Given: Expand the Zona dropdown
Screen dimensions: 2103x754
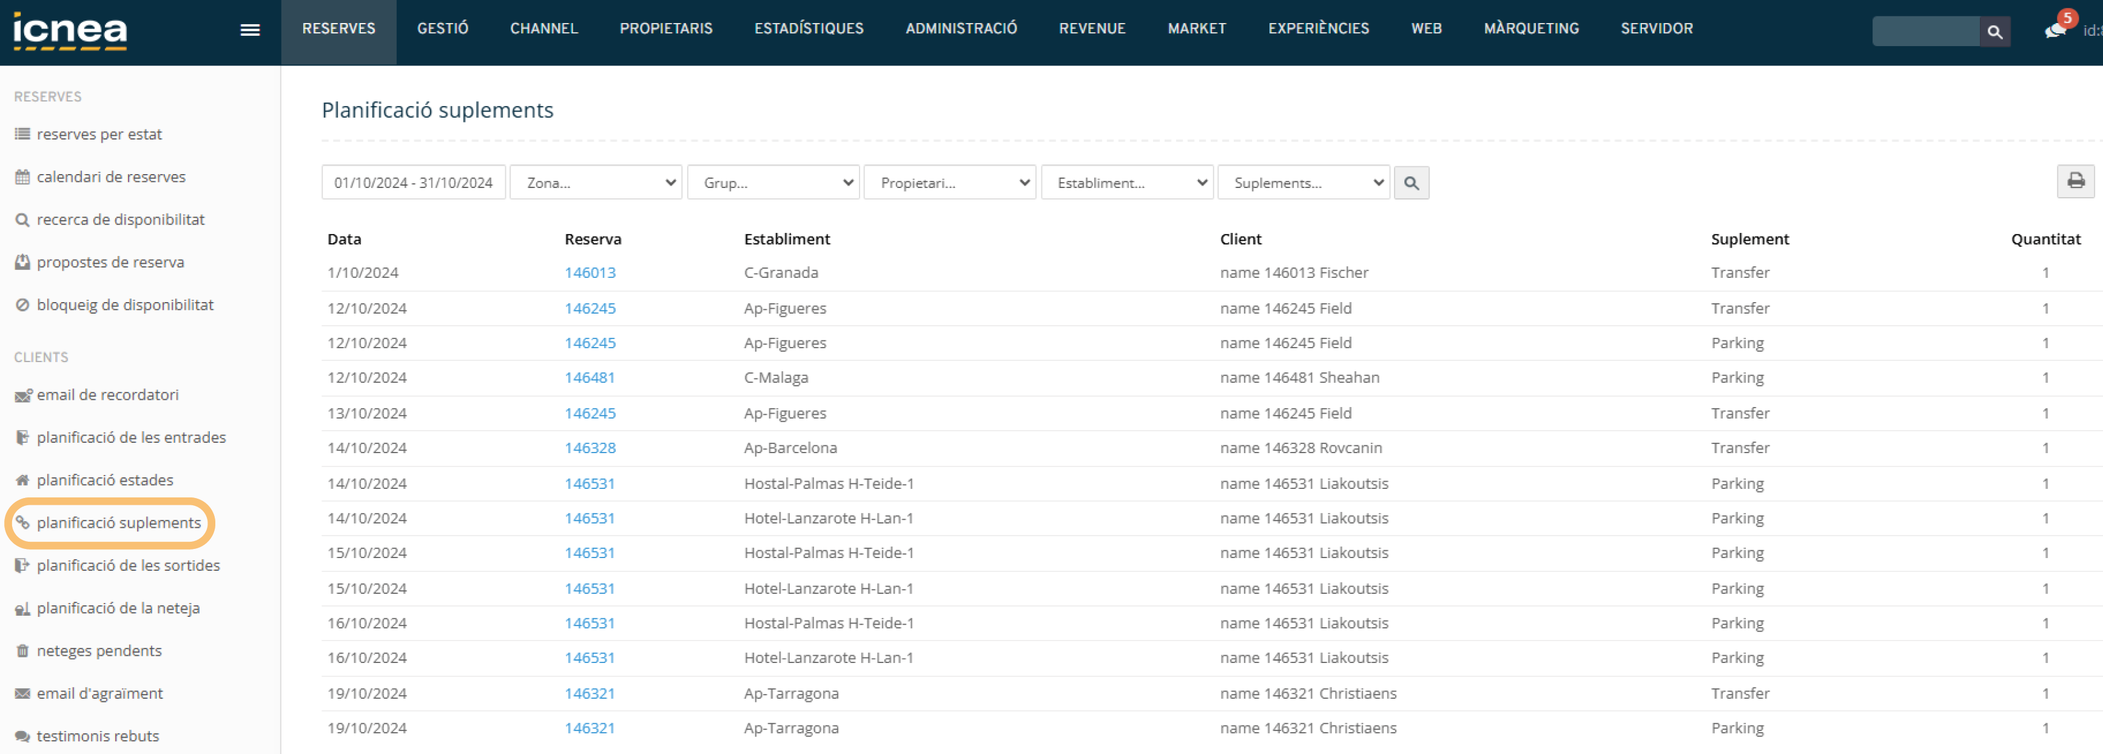Looking at the screenshot, I should coord(596,183).
